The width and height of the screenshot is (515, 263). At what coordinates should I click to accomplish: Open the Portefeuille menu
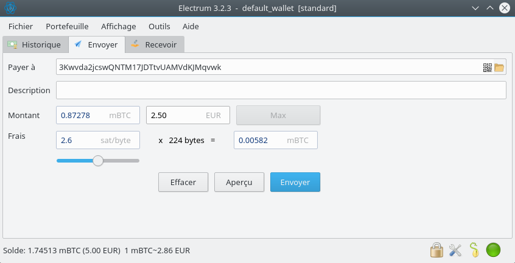click(x=67, y=26)
